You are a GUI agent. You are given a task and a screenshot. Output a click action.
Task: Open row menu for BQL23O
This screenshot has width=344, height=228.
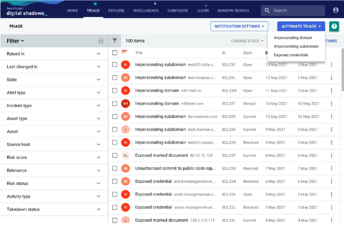331,168
